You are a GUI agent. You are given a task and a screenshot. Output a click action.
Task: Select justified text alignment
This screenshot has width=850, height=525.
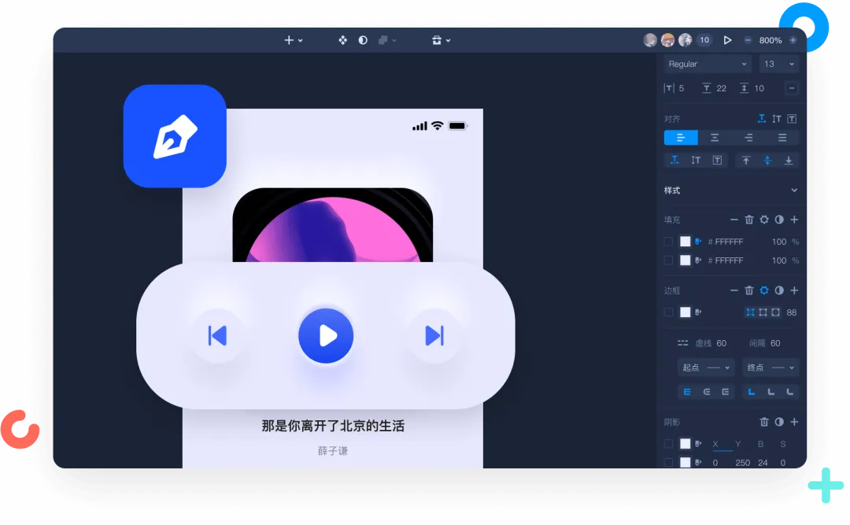(x=782, y=138)
